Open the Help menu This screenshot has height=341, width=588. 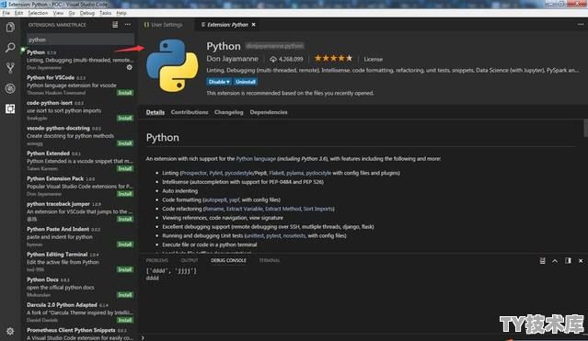(x=121, y=13)
